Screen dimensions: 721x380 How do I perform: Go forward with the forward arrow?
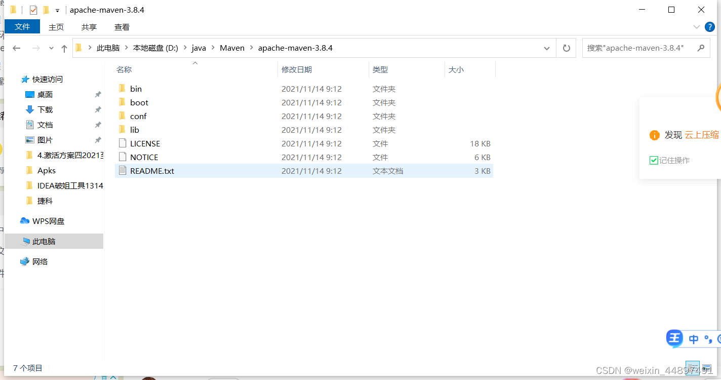36,48
